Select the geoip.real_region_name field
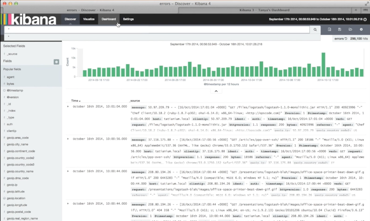The height and width of the screenshot is (221, 370). point(22,219)
